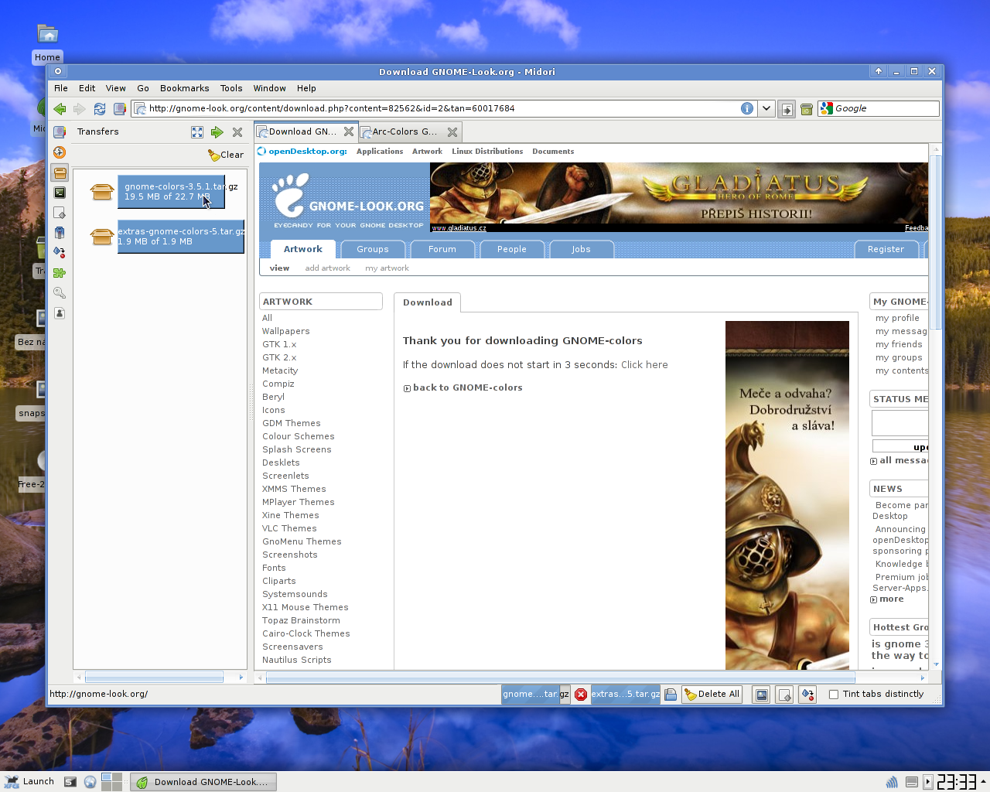Open the downloaded extras file from the status bar
Screen dimensions: 990x792
671,695
